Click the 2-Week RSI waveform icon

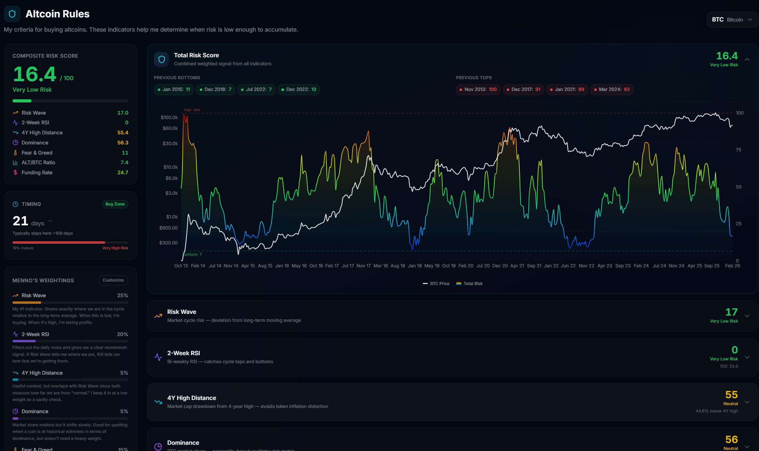click(x=15, y=122)
